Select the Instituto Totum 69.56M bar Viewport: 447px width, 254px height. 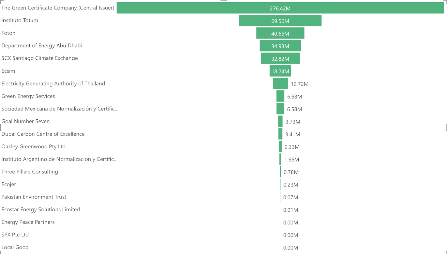(x=280, y=21)
